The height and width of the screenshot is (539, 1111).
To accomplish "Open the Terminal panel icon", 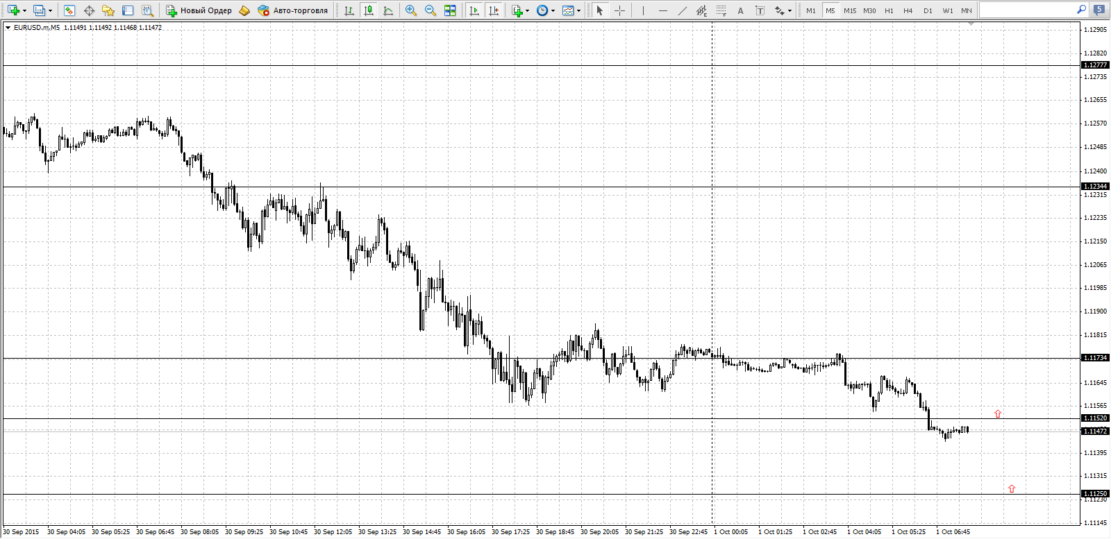I will [128, 10].
